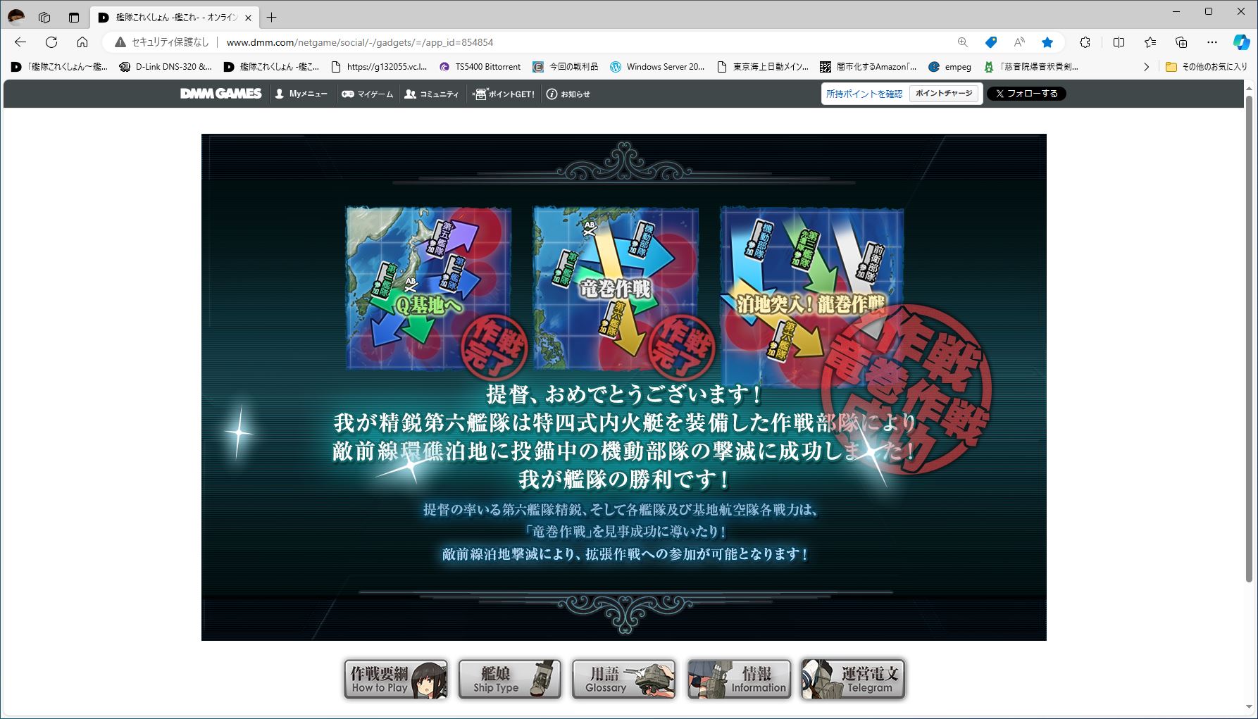Screen dimensions: 1258x719
Task: Open the Myメニュー menu
Action: click(x=301, y=94)
